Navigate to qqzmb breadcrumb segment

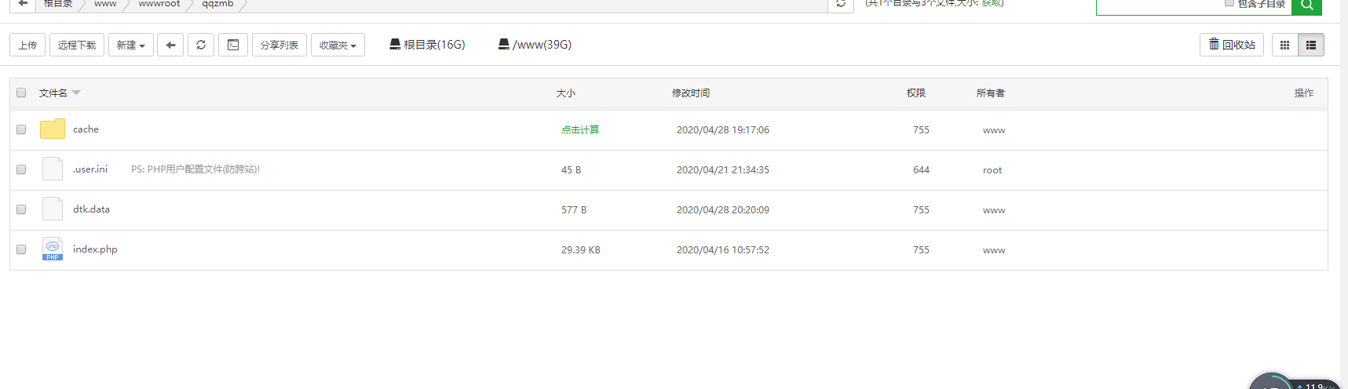coord(217,4)
